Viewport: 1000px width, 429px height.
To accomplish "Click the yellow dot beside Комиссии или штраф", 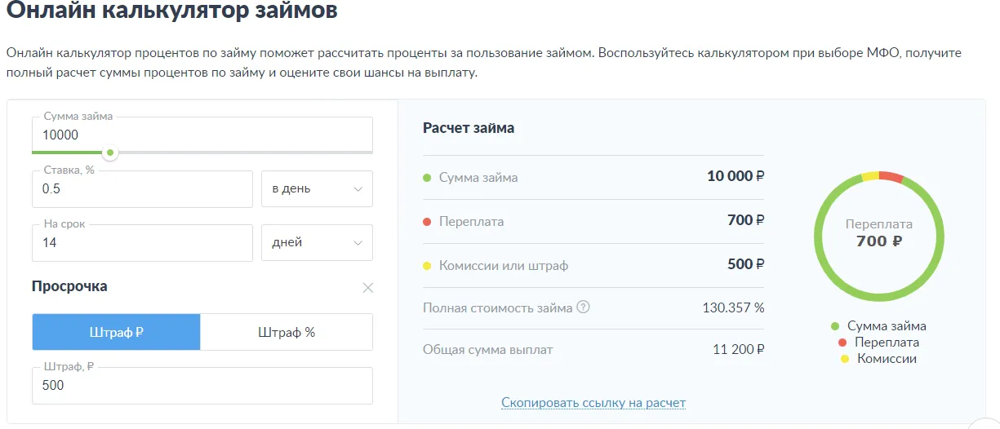I will (427, 266).
